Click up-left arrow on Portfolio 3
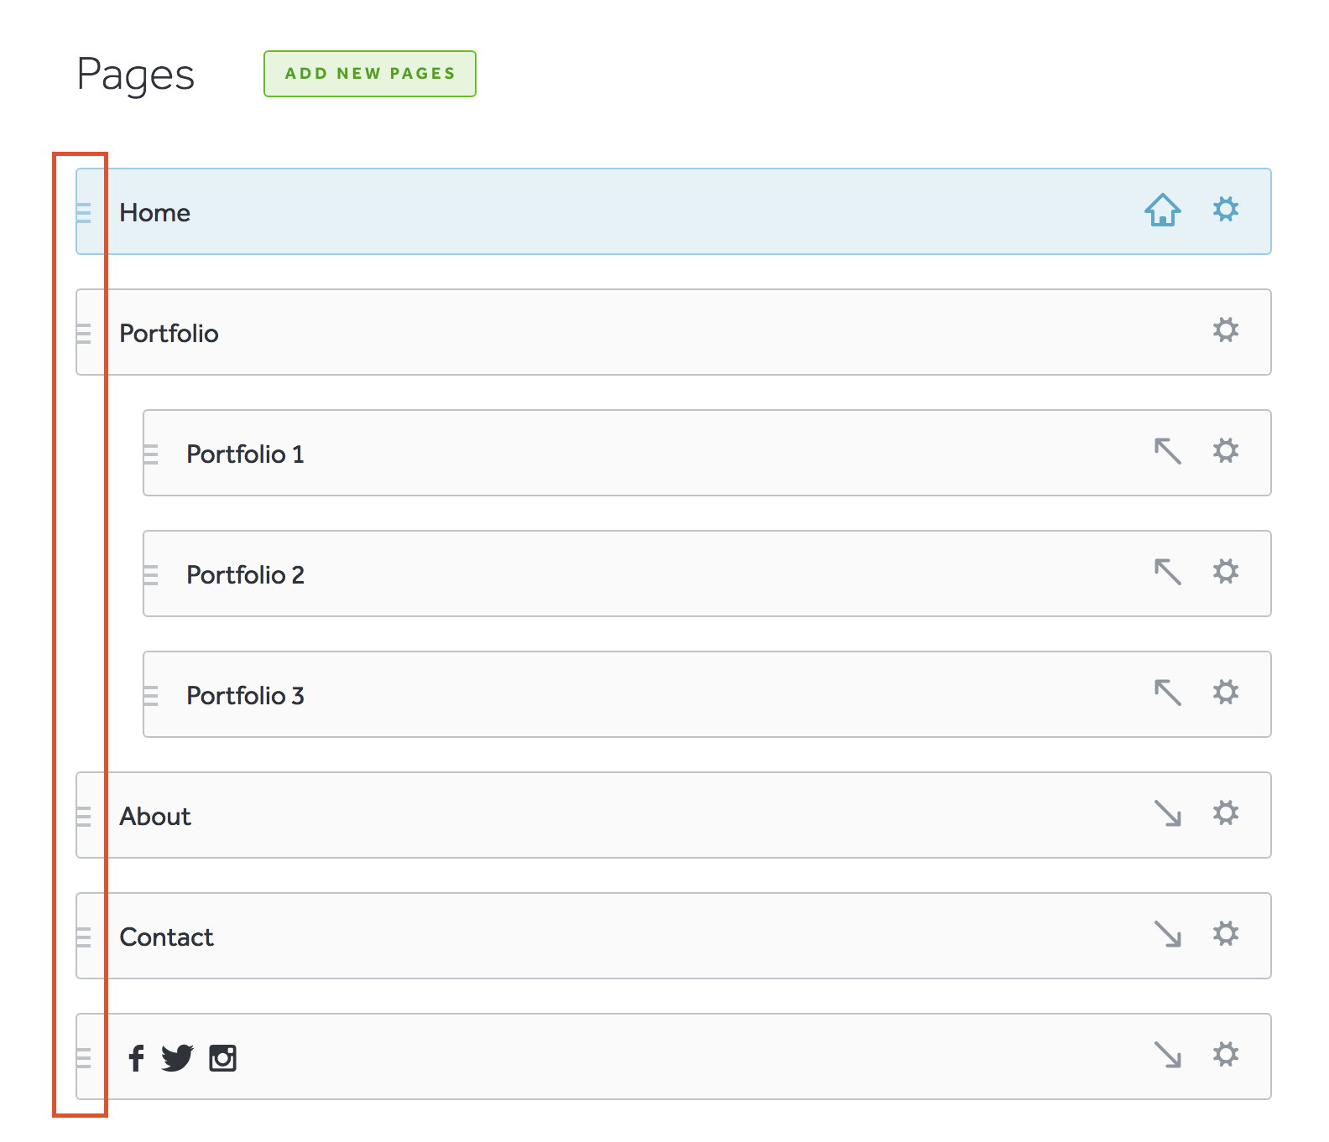Image resolution: width=1329 pixels, height=1142 pixels. coord(1167,693)
